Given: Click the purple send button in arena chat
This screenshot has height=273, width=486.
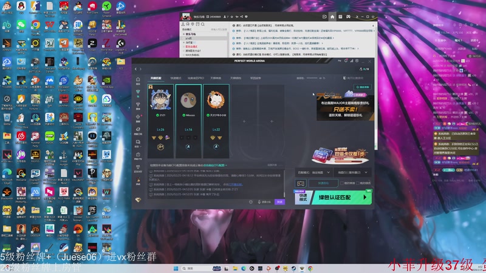Looking at the screenshot, I should click(x=279, y=202).
